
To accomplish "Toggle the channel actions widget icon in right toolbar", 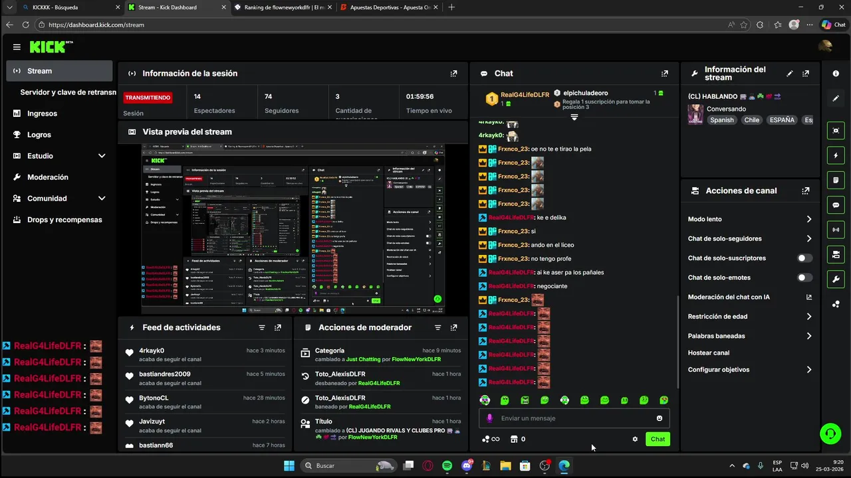I will [836, 254].
